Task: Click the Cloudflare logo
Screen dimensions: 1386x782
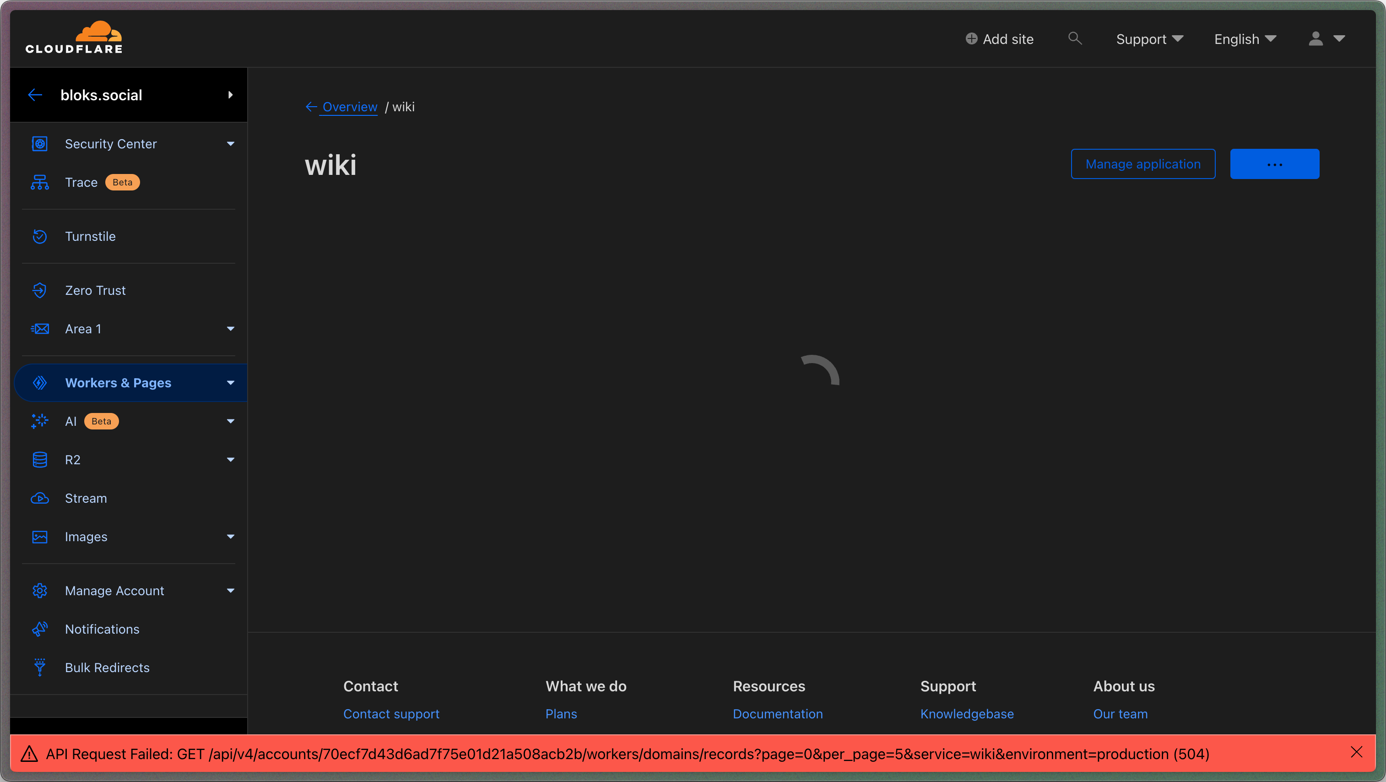Action: [x=74, y=38]
